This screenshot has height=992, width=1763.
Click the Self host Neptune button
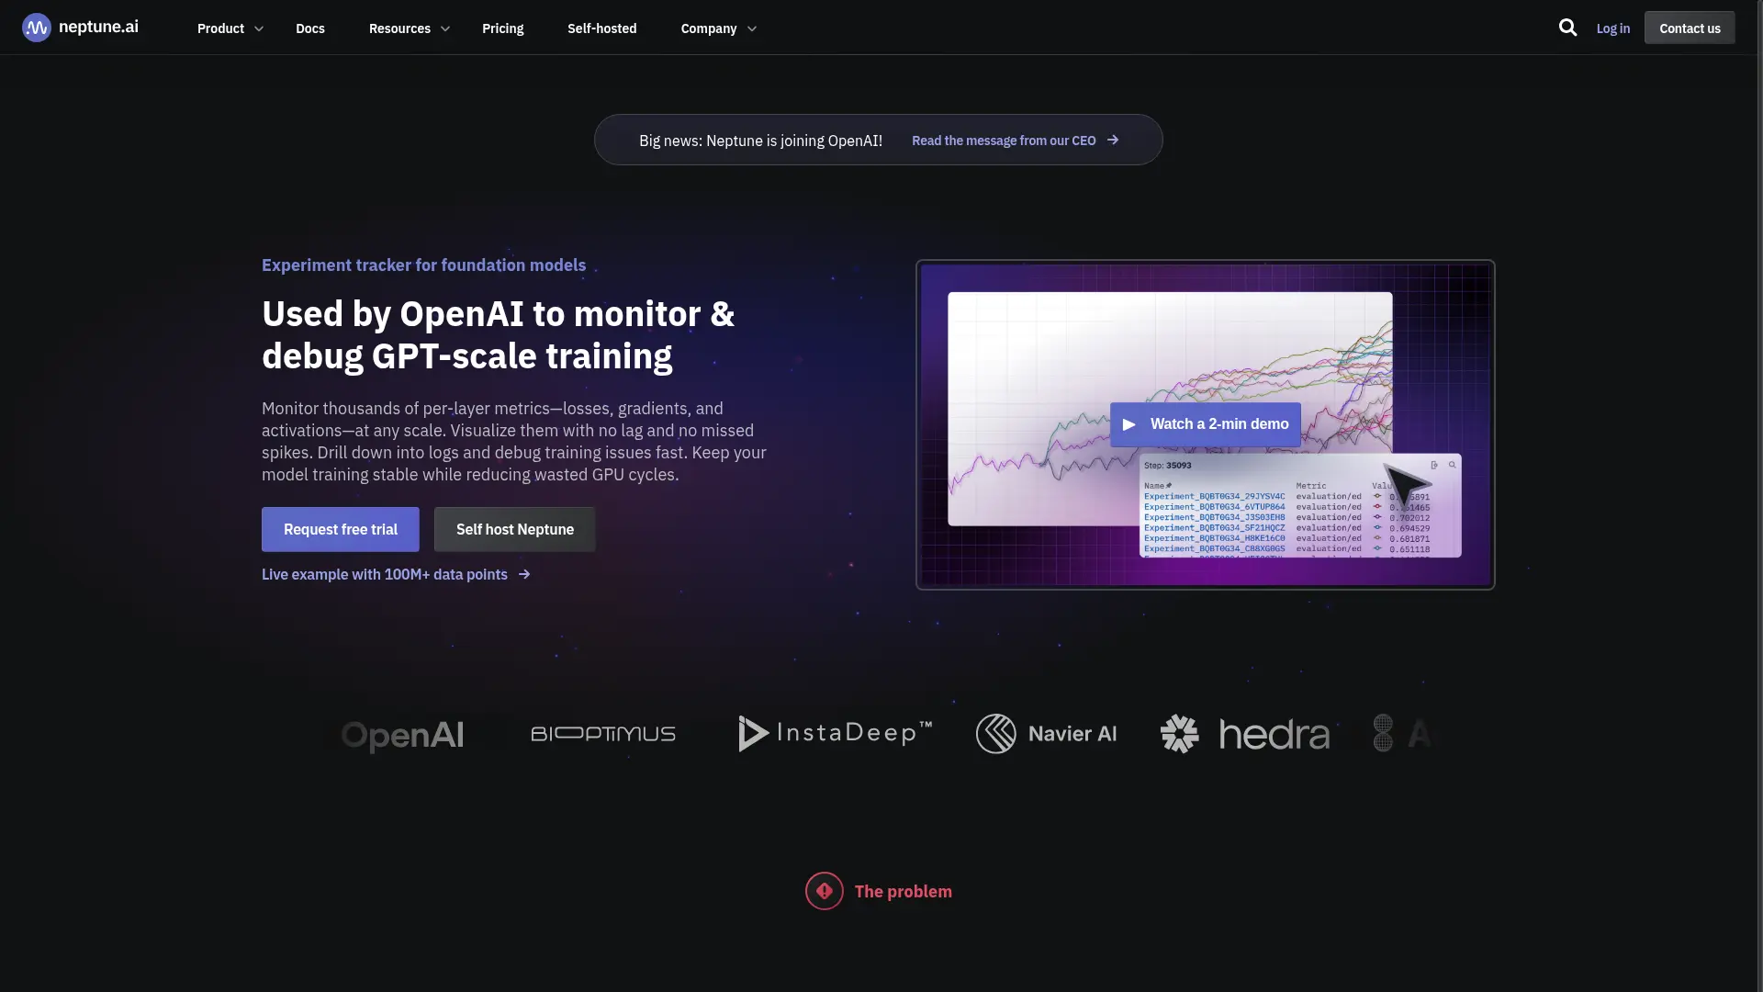514,529
